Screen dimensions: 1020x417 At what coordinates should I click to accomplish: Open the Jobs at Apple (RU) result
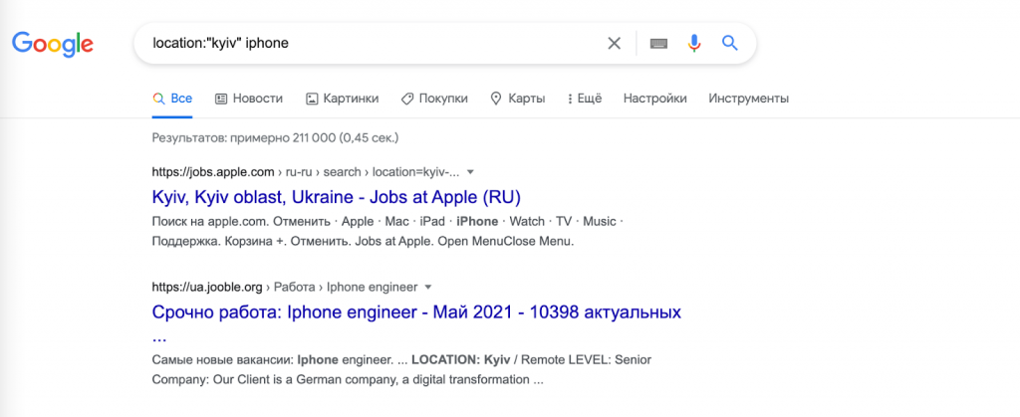click(336, 196)
